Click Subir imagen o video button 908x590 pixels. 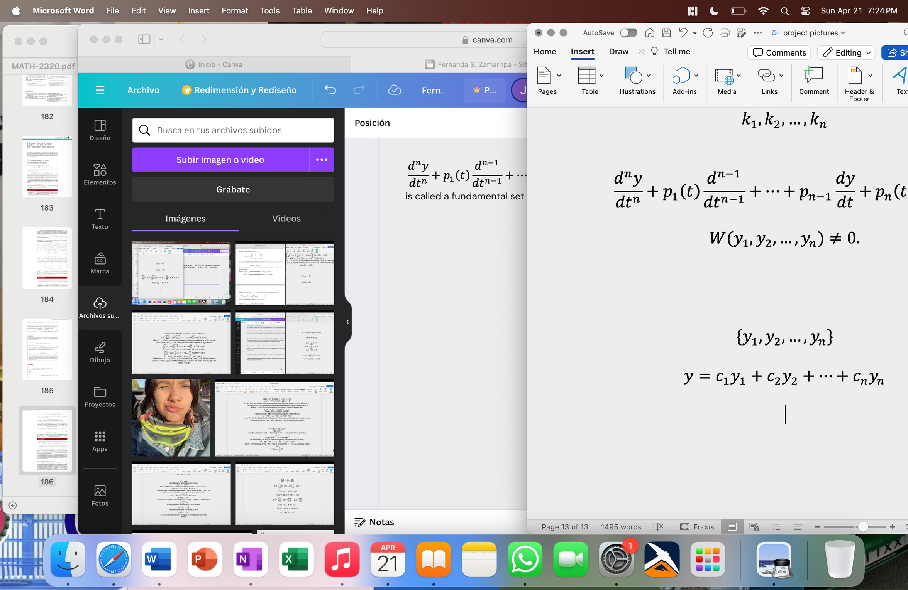point(220,160)
